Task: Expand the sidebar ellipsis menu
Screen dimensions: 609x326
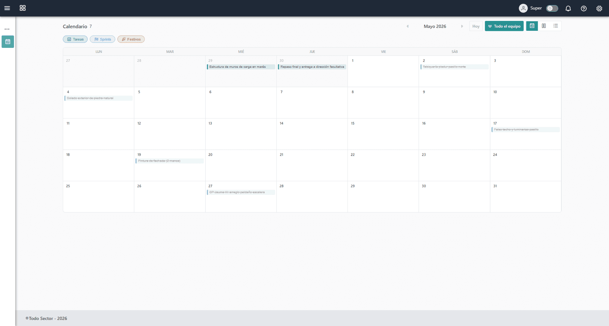Action: 7,29
